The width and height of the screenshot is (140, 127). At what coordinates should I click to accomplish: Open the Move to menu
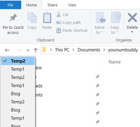[100, 23]
